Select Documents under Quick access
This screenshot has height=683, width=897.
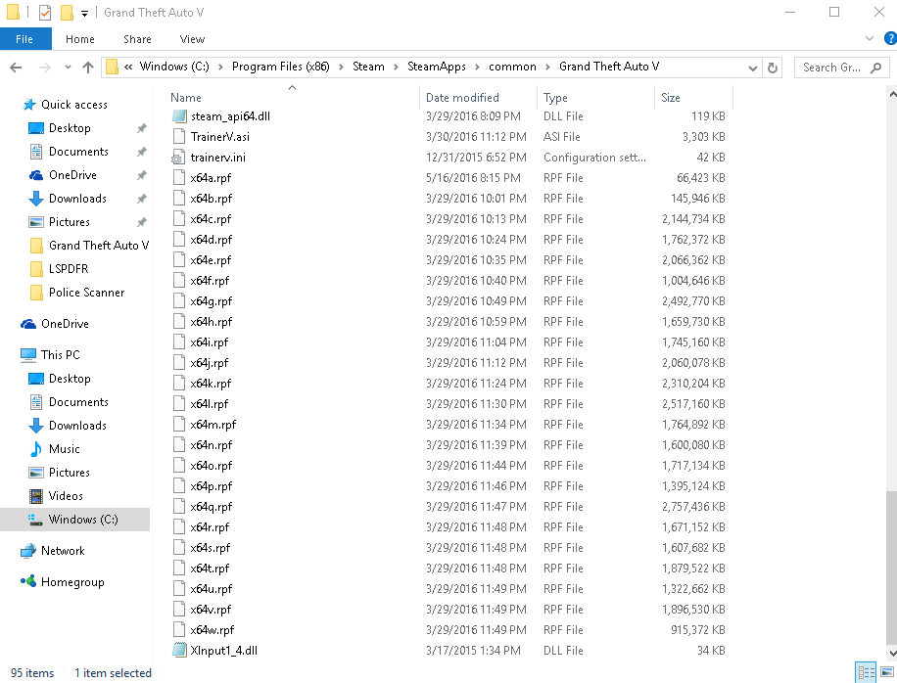click(78, 152)
